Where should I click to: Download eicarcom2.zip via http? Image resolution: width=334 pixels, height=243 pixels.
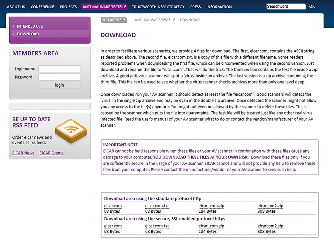[270, 206]
